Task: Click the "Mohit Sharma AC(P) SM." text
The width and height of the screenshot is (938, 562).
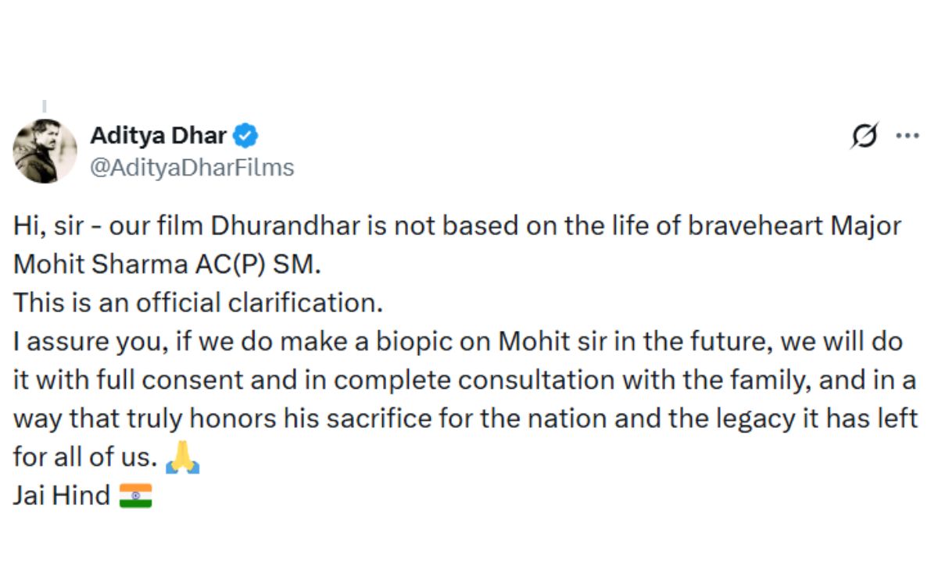Action: (167, 265)
